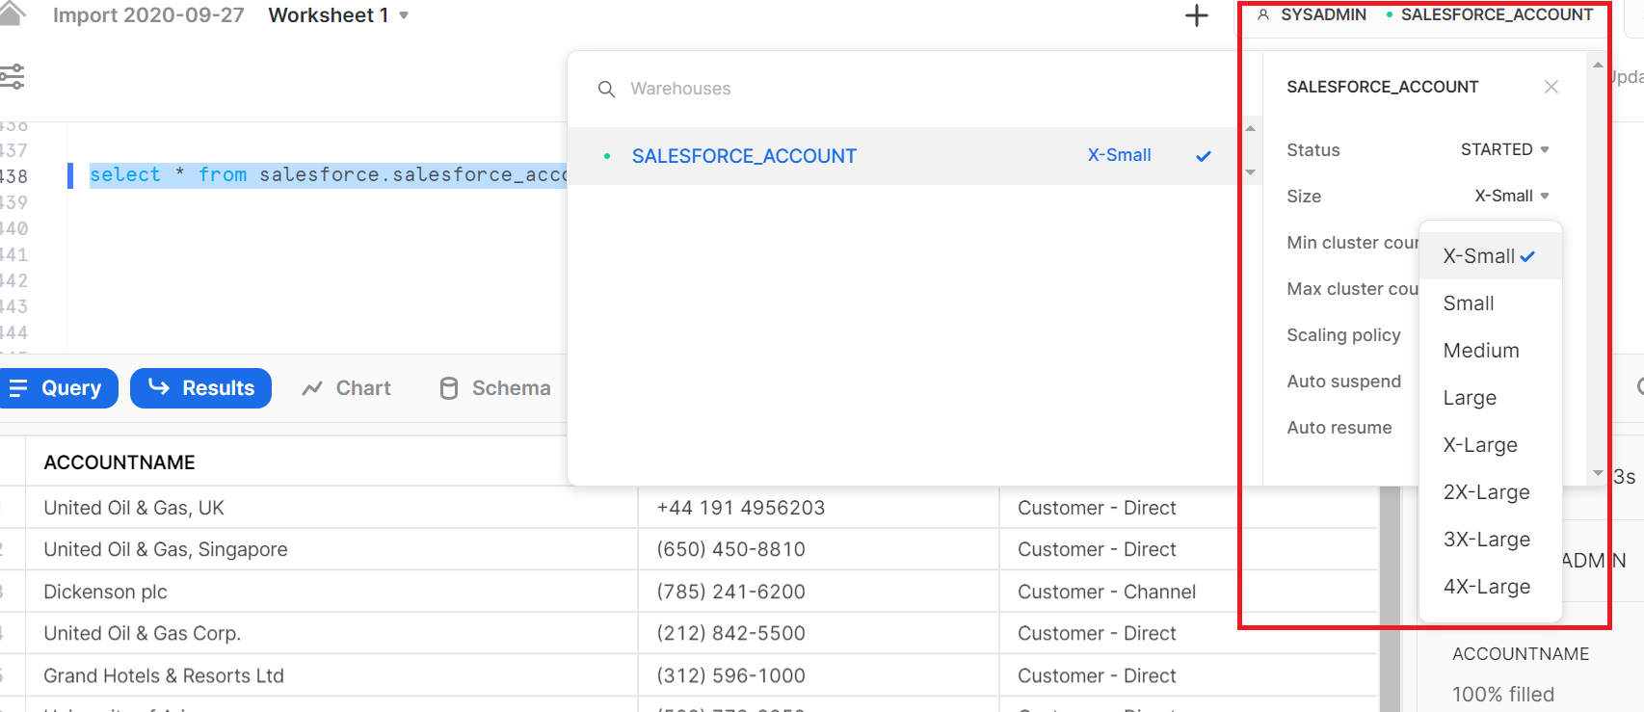Select SALESFORCE_ACCOUNT warehouse in list
Image resolution: width=1644 pixels, height=712 pixels.
point(744,156)
